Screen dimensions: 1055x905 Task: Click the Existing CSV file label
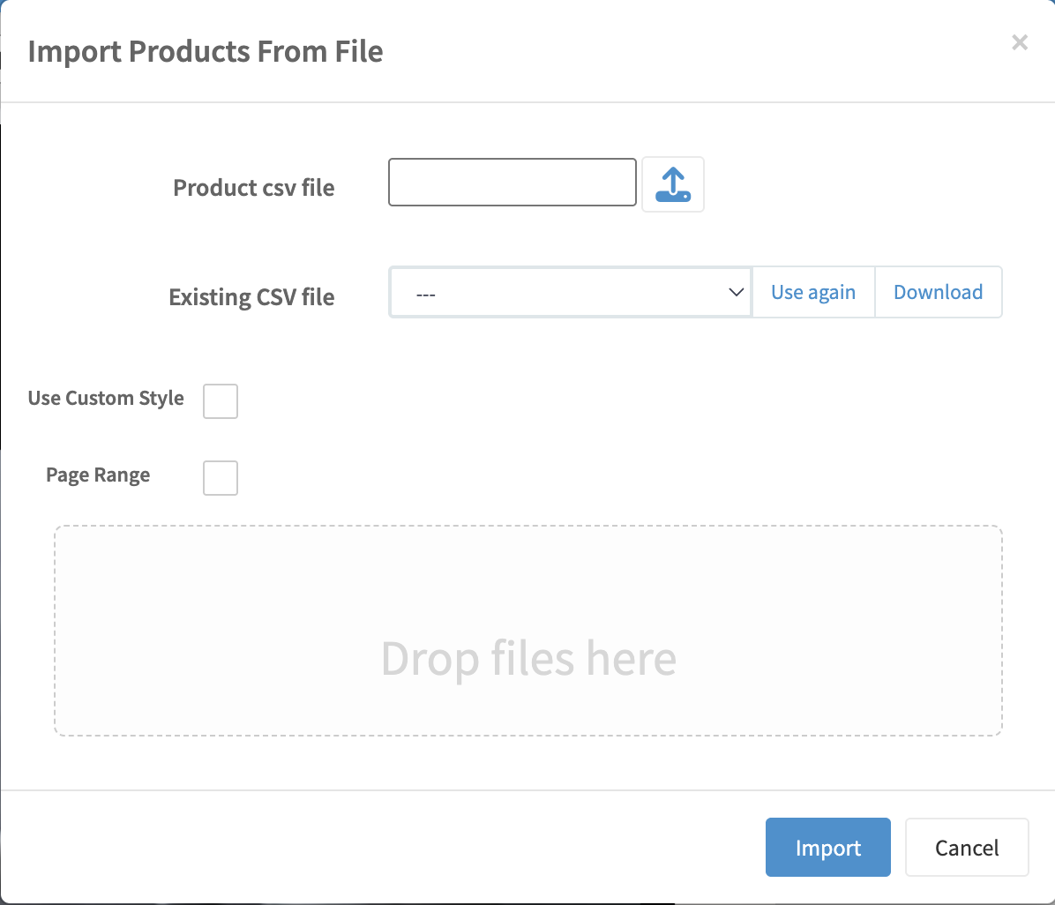251,297
